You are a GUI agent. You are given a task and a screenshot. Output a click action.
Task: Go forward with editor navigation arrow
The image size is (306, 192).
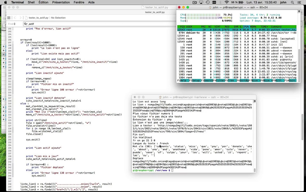tap(20, 18)
